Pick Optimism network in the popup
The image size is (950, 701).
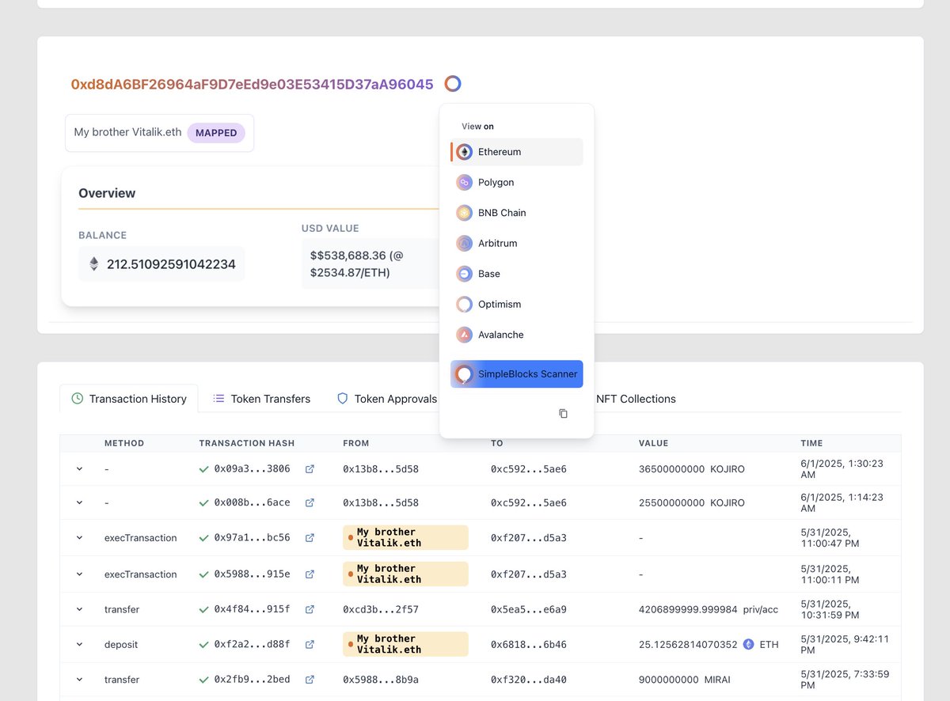(517, 304)
